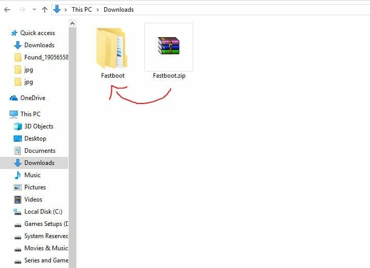
Task: Open recent locations dropdown arrow
Action: pos(34,10)
